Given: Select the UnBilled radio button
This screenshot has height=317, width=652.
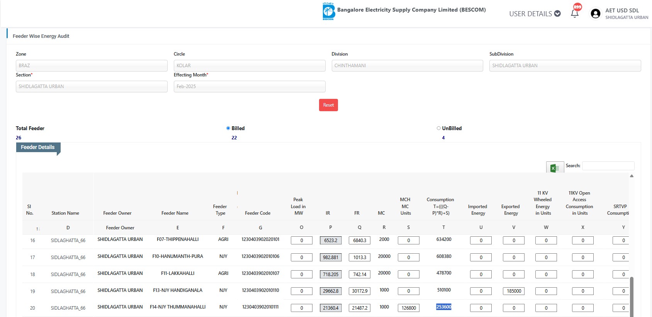Looking at the screenshot, I should coord(439,128).
